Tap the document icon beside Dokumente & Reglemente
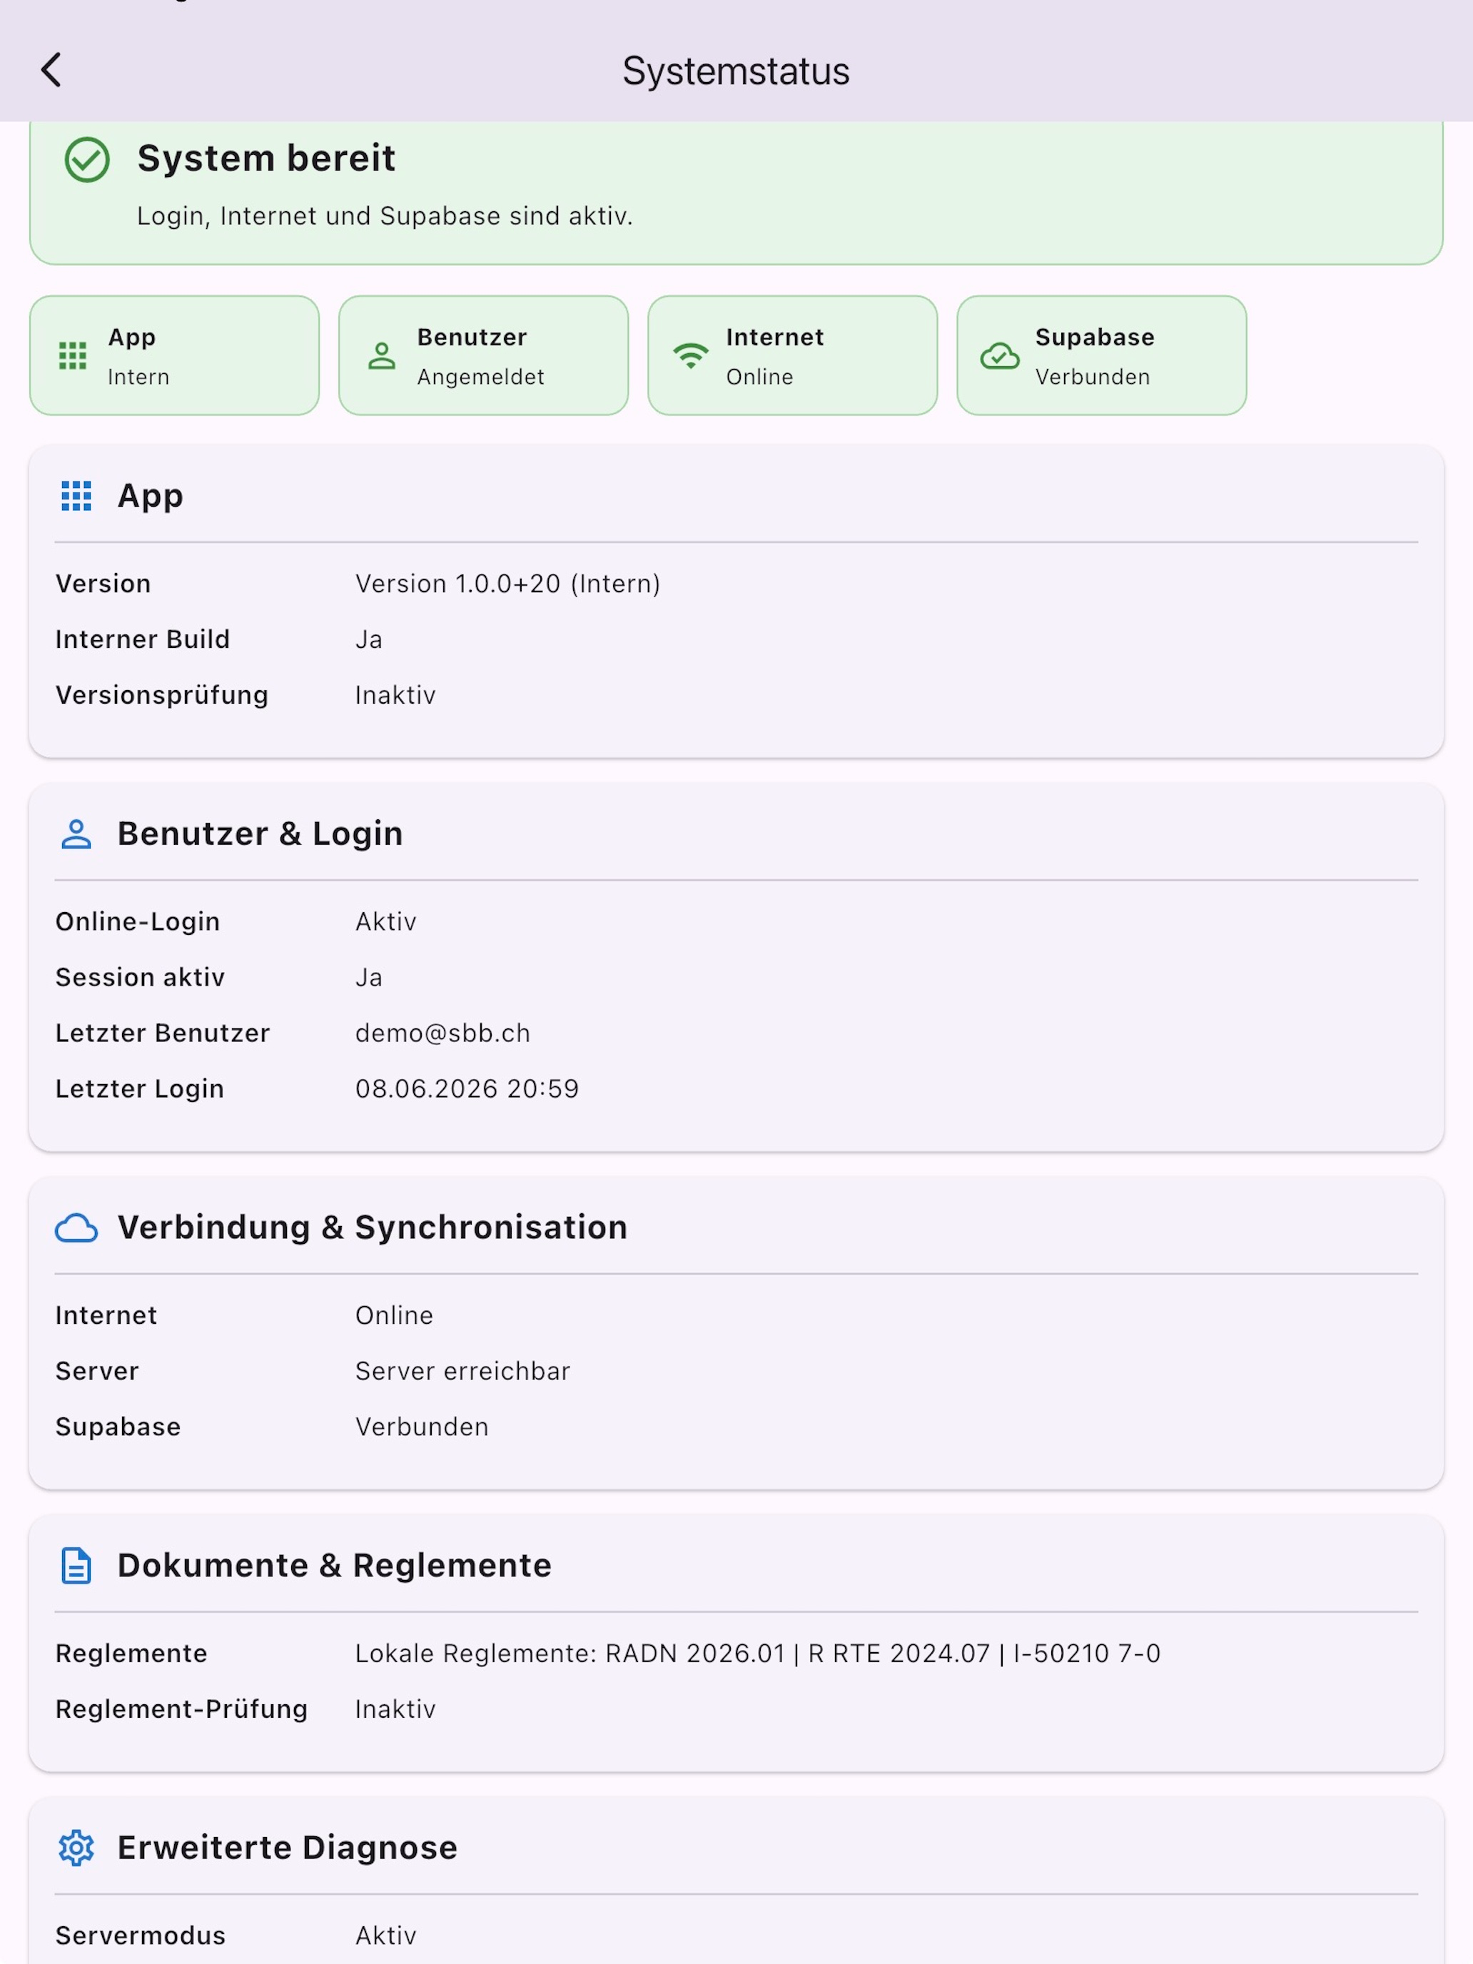The width and height of the screenshot is (1473, 1964). click(x=76, y=1565)
